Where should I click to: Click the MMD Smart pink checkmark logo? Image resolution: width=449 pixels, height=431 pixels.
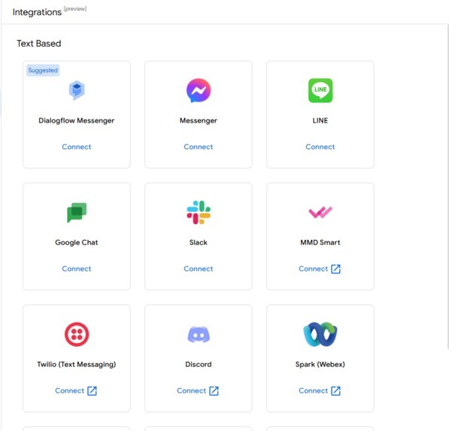click(x=320, y=212)
